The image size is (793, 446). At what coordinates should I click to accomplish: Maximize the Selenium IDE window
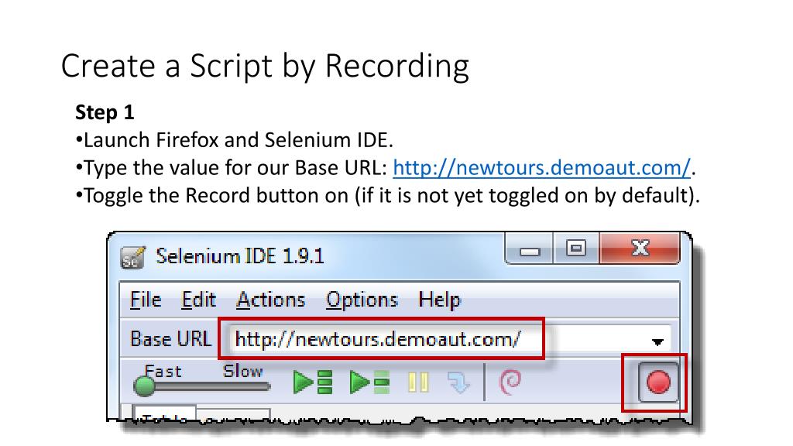tap(576, 249)
